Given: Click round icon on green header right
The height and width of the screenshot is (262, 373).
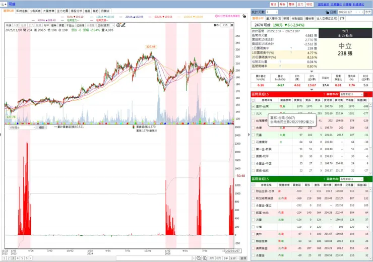Looking at the screenshot, I should point(366,179).
